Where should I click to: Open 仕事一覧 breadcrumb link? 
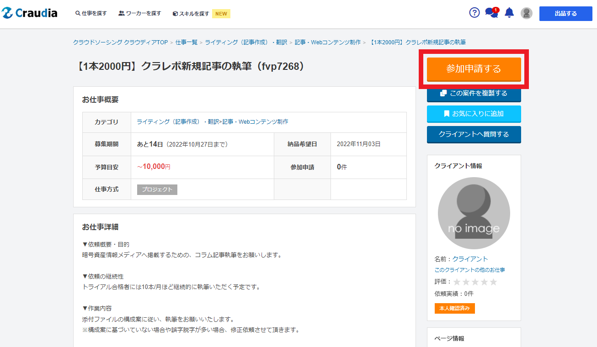click(187, 42)
